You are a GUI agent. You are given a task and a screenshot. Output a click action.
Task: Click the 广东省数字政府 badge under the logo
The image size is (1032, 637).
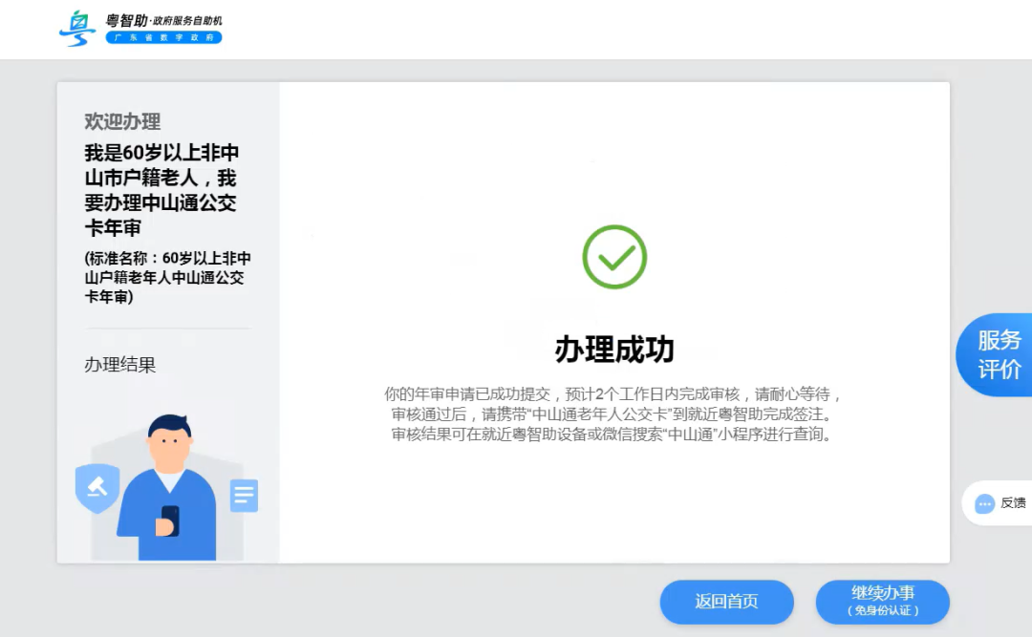[x=162, y=39]
